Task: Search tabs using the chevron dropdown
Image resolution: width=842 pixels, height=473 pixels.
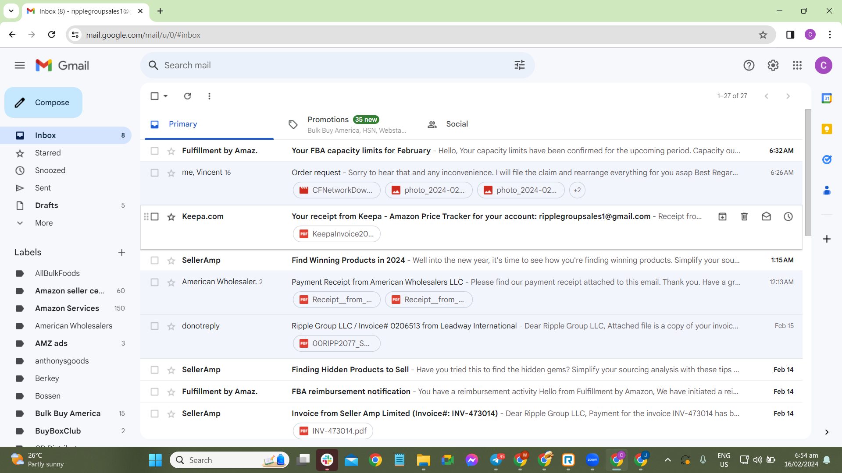Action: (11, 11)
